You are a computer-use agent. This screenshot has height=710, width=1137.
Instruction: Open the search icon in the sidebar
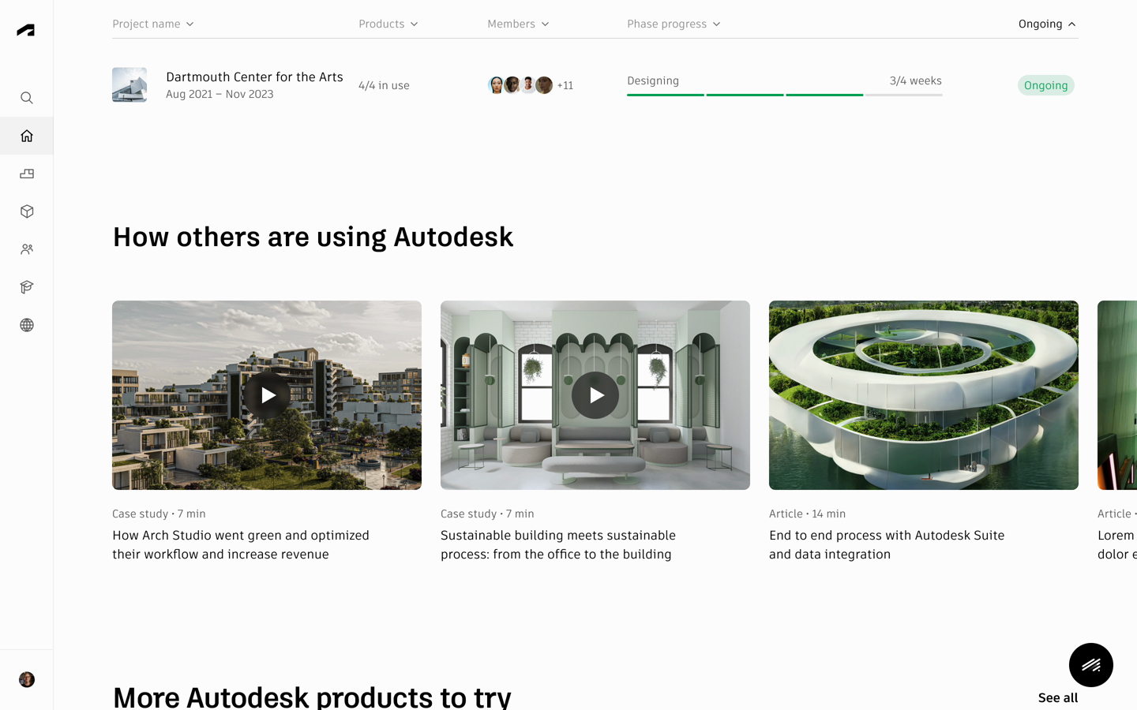pyautogui.click(x=27, y=98)
